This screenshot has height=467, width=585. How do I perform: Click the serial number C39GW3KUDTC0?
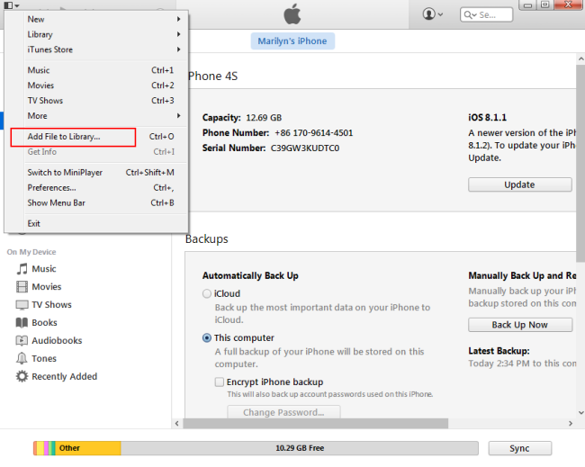[x=305, y=148]
